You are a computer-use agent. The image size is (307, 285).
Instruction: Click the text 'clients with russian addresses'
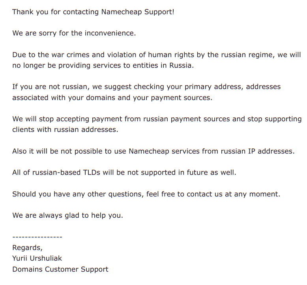[x=65, y=130]
